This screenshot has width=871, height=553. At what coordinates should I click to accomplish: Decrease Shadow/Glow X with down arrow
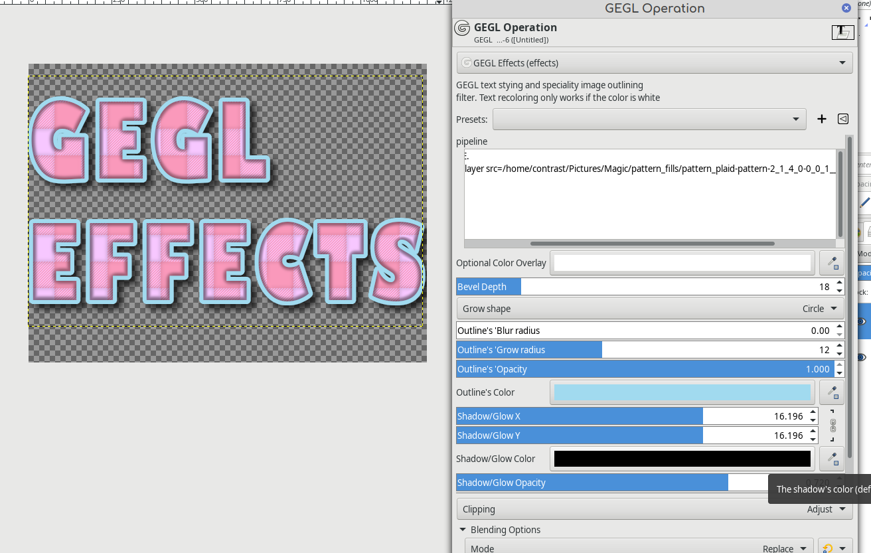coord(813,420)
